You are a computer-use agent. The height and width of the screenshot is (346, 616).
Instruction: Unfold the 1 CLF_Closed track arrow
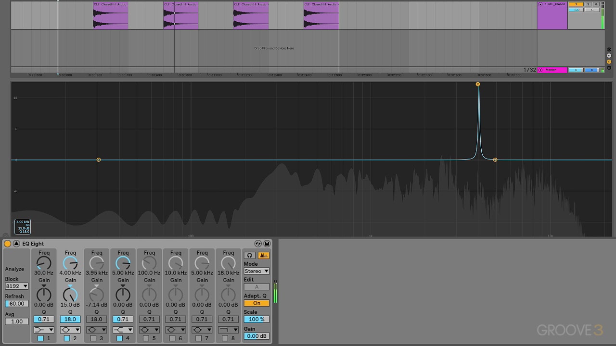coord(540,4)
